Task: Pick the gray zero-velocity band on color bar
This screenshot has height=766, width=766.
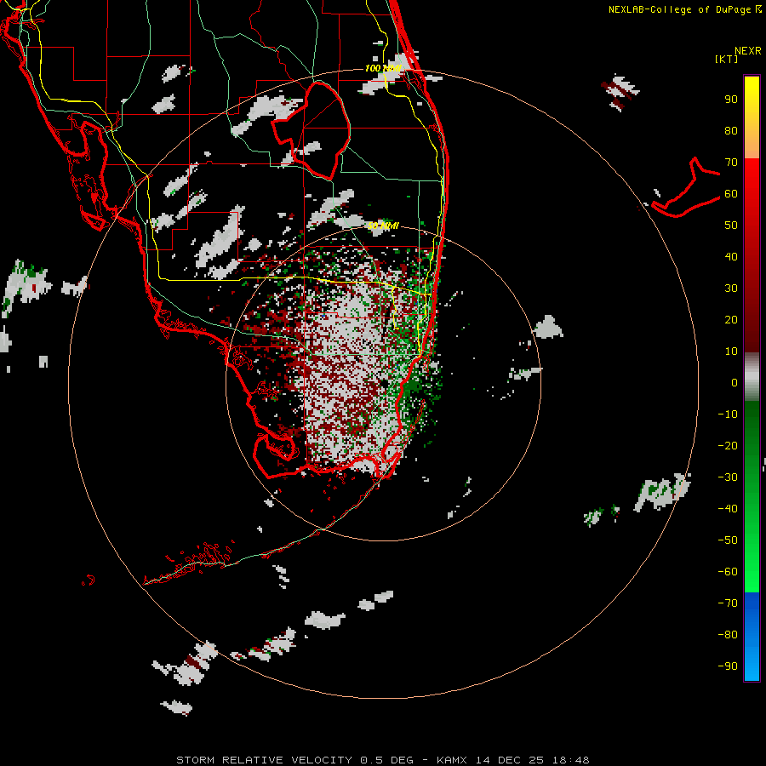Action: [x=752, y=377]
